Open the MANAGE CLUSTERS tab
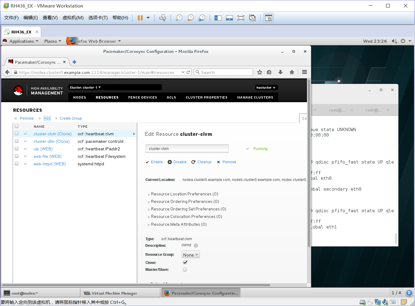The height and width of the screenshot is (306, 415). point(255,97)
